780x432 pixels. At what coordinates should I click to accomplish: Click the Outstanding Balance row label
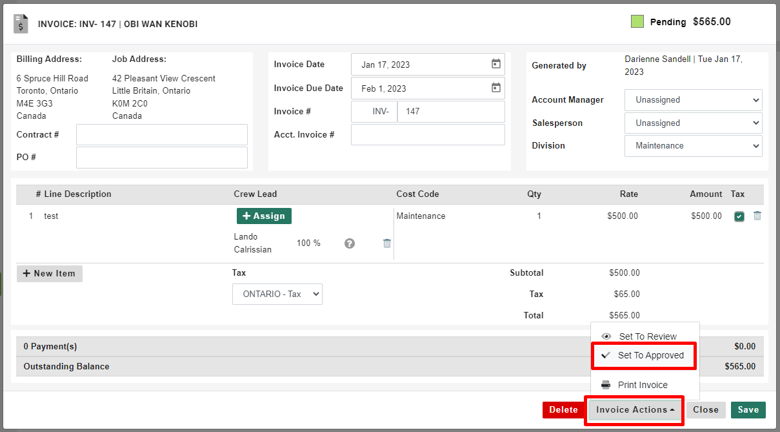coord(66,366)
